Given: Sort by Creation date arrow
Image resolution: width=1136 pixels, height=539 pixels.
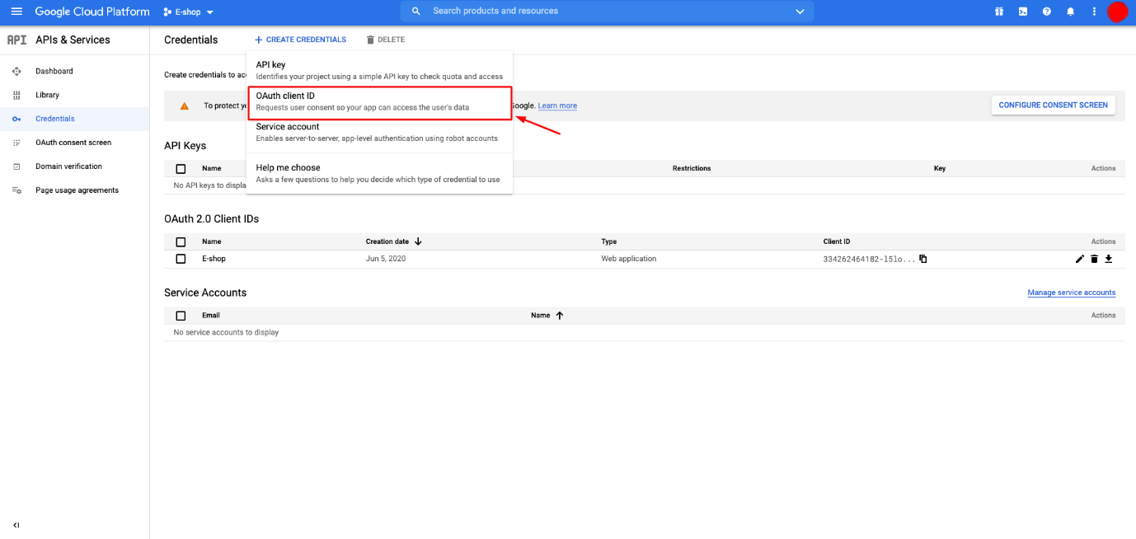Looking at the screenshot, I should [418, 241].
